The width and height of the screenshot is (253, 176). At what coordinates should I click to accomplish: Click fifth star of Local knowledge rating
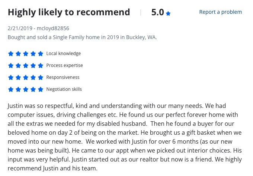click(x=41, y=54)
